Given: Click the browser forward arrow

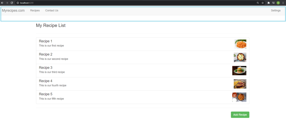Looking at the screenshot, I should point(7,3).
